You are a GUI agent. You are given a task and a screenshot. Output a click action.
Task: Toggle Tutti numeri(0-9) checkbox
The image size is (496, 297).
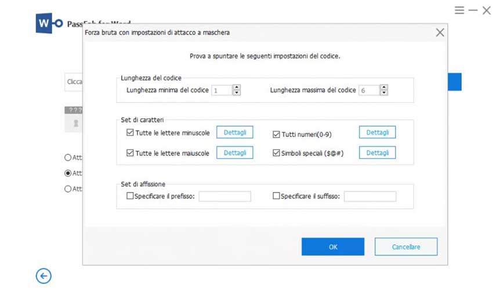click(276, 134)
